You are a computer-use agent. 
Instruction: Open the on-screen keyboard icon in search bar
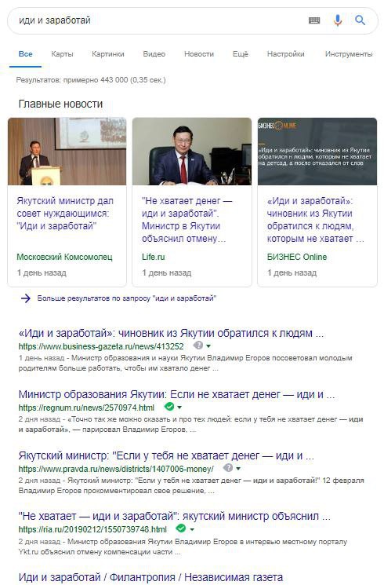coord(314,20)
